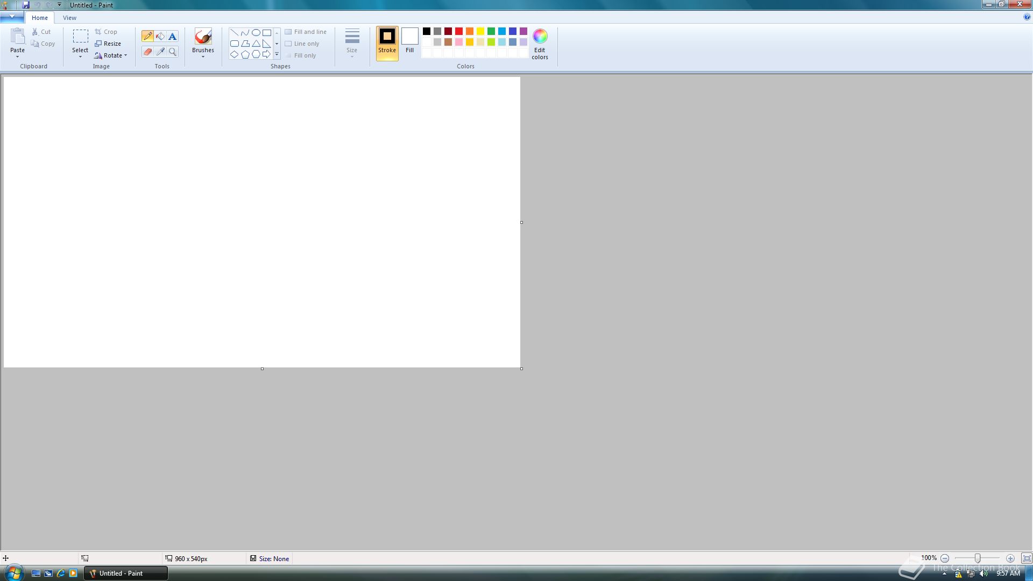Pick the Color picker eyedropper tool
The image size is (1033, 581).
click(x=160, y=52)
